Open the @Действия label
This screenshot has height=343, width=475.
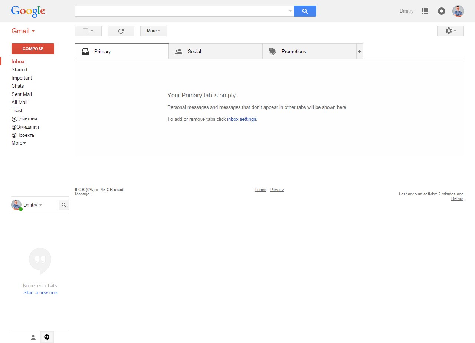click(x=24, y=119)
